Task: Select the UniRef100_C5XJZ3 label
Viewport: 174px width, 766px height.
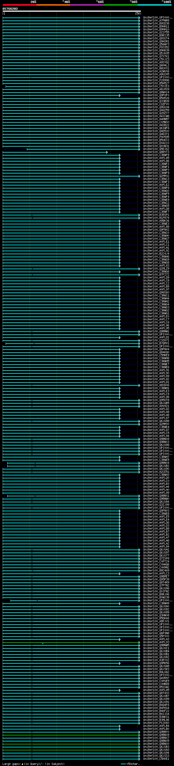Action: pos(156,59)
